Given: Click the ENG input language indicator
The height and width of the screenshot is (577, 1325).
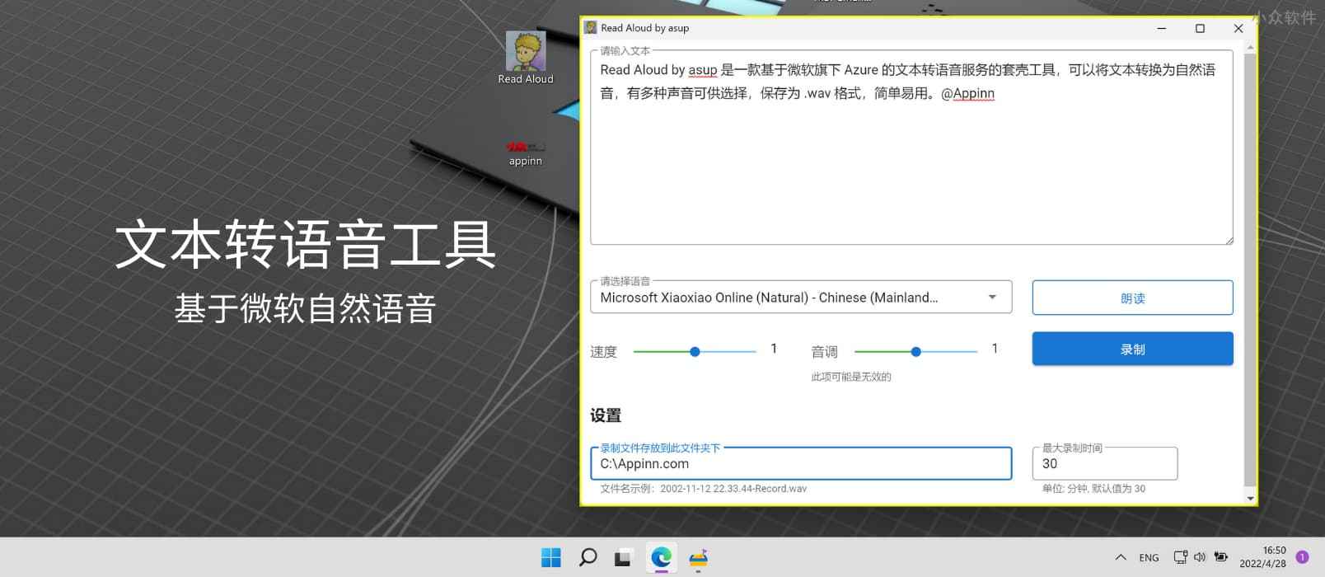Looking at the screenshot, I should [x=1149, y=558].
